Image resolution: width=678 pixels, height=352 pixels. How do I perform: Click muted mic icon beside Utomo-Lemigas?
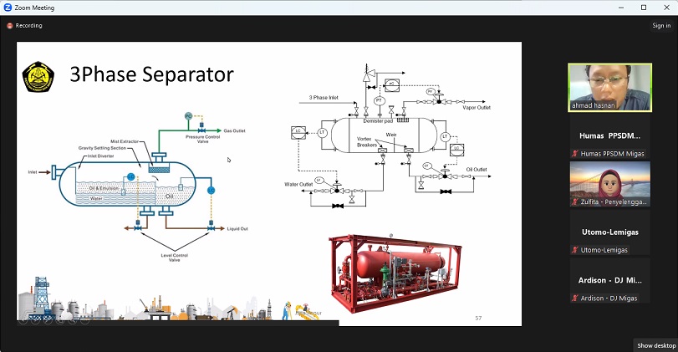pos(574,250)
